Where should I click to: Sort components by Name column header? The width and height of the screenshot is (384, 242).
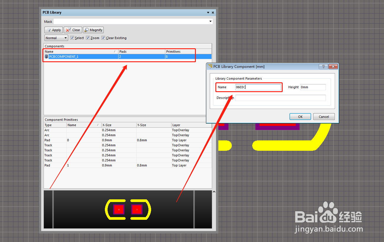click(x=81, y=52)
